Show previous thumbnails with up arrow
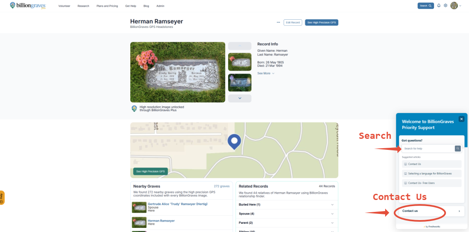The height and width of the screenshot is (232, 469). pyautogui.click(x=240, y=46)
